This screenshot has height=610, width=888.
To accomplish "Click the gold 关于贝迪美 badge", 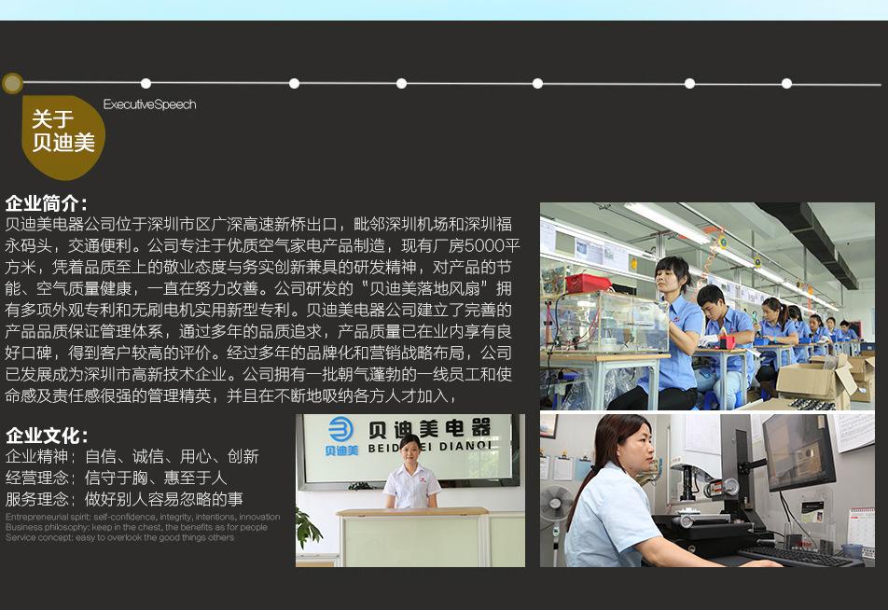I will point(62,132).
